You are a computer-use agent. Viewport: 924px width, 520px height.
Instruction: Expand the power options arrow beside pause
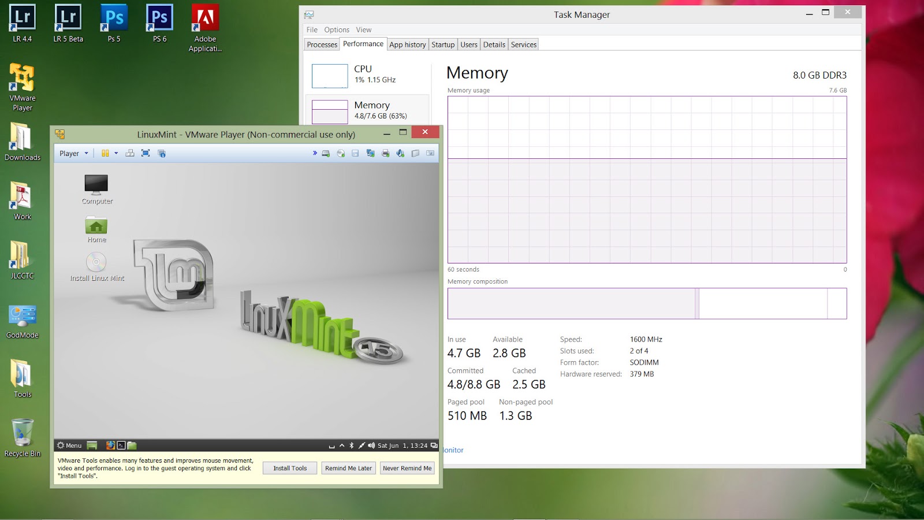(x=116, y=153)
